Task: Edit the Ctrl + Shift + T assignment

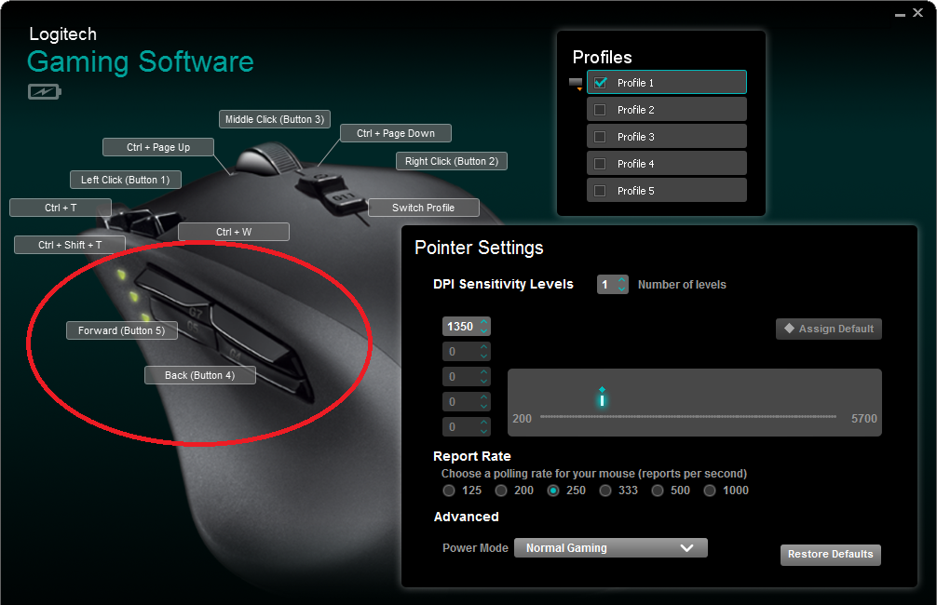Action: click(70, 245)
